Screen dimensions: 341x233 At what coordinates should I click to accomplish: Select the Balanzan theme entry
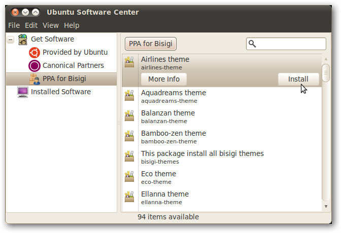tap(222, 117)
